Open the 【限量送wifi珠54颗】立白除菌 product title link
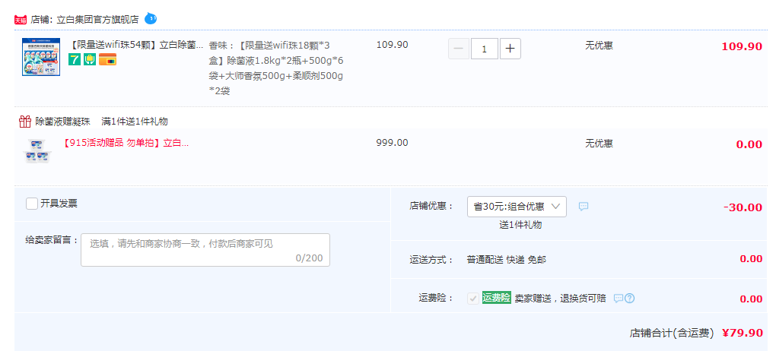 pyautogui.click(x=137, y=45)
